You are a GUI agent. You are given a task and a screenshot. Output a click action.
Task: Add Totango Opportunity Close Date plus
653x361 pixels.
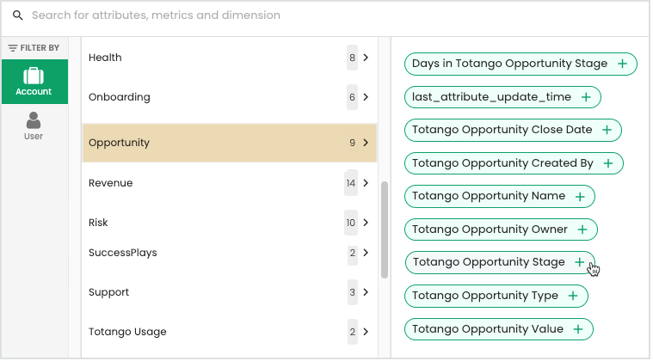click(x=607, y=130)
